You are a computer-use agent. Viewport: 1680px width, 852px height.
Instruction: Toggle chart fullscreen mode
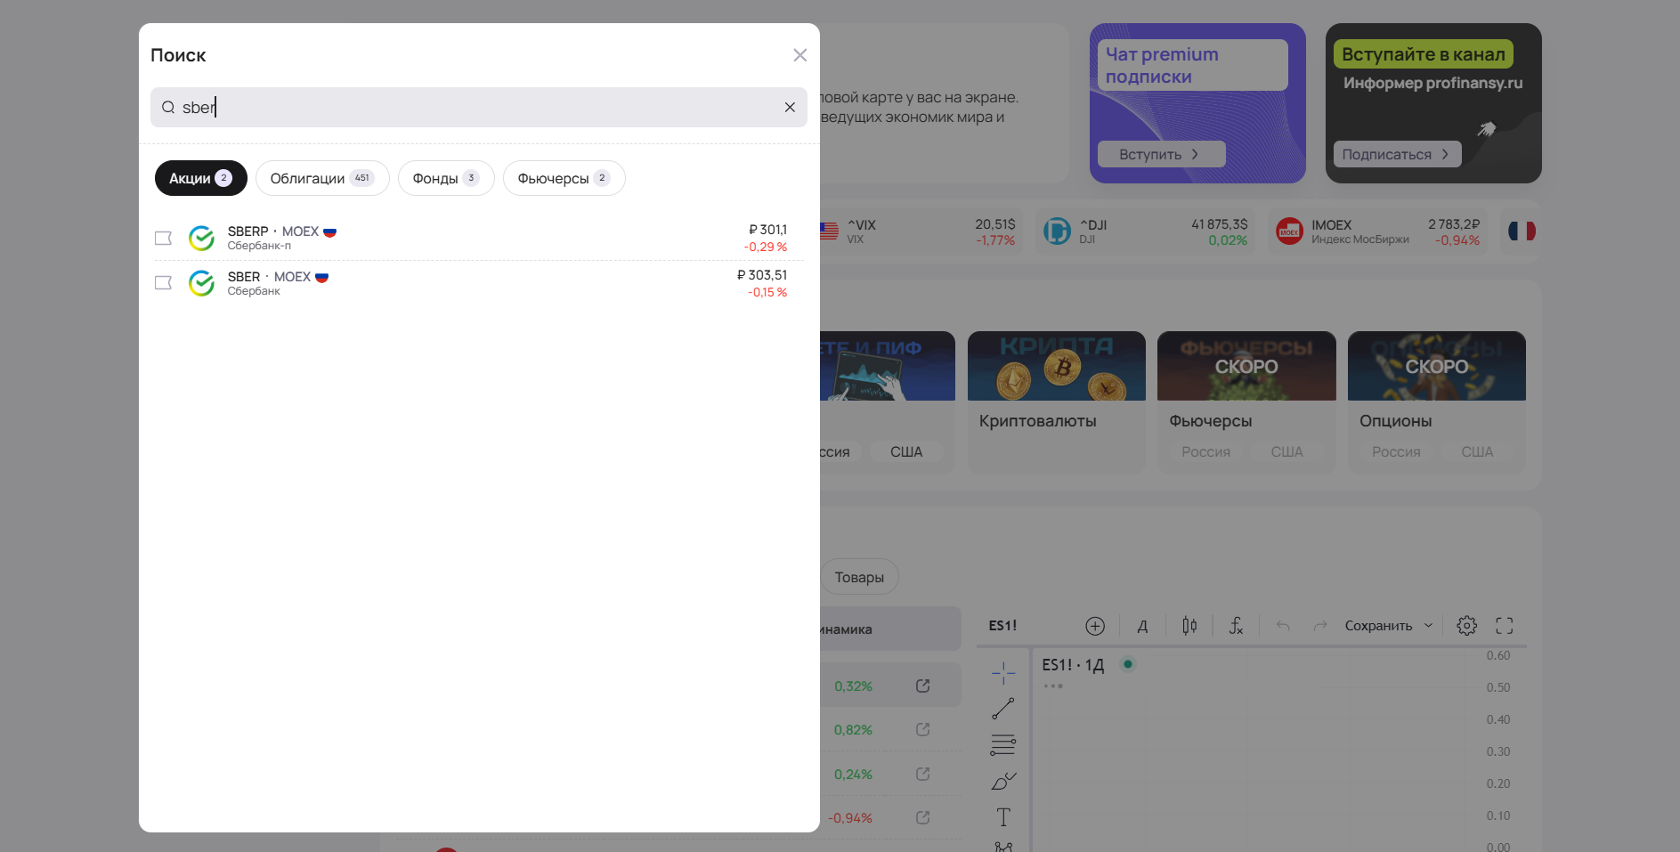1505,626
